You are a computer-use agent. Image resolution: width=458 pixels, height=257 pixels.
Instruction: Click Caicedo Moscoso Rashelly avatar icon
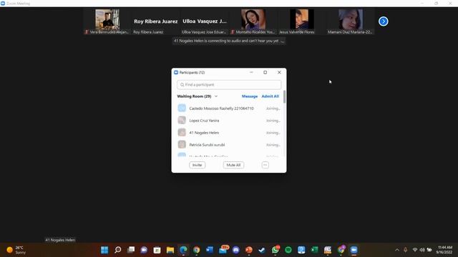click(182, 108)
